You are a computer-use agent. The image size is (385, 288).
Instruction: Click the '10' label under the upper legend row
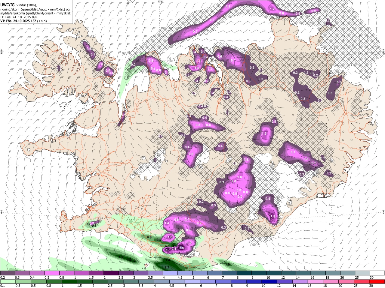tap(268, 277)
